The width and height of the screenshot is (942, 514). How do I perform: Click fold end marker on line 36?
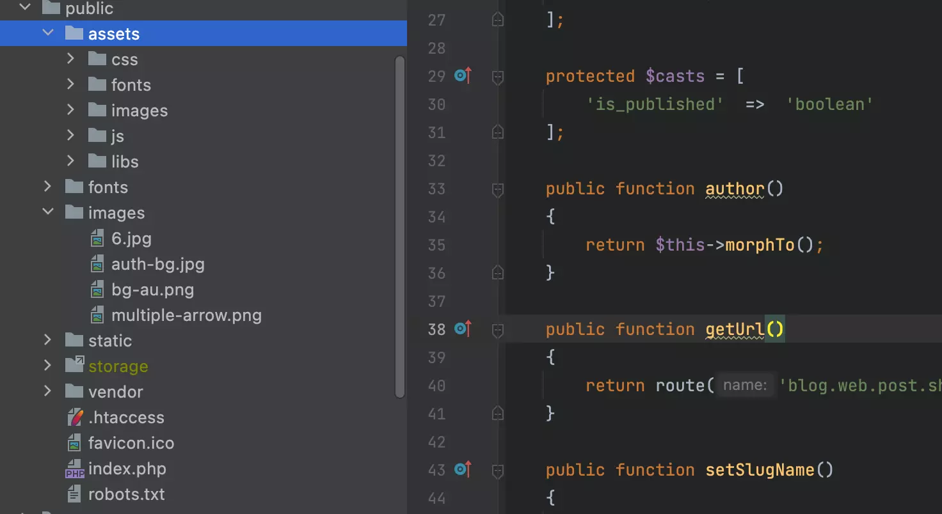498,272
